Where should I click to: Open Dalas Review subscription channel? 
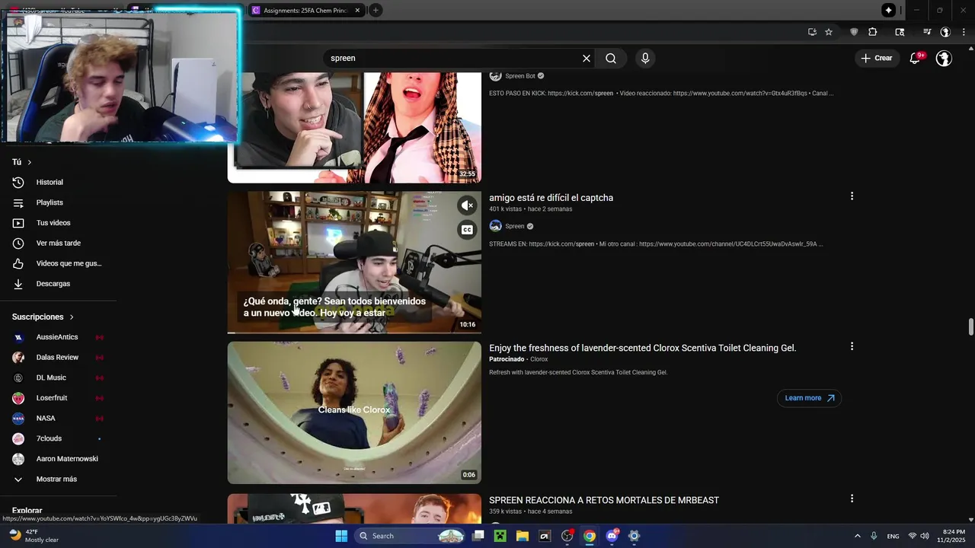(x=58, y=358)
